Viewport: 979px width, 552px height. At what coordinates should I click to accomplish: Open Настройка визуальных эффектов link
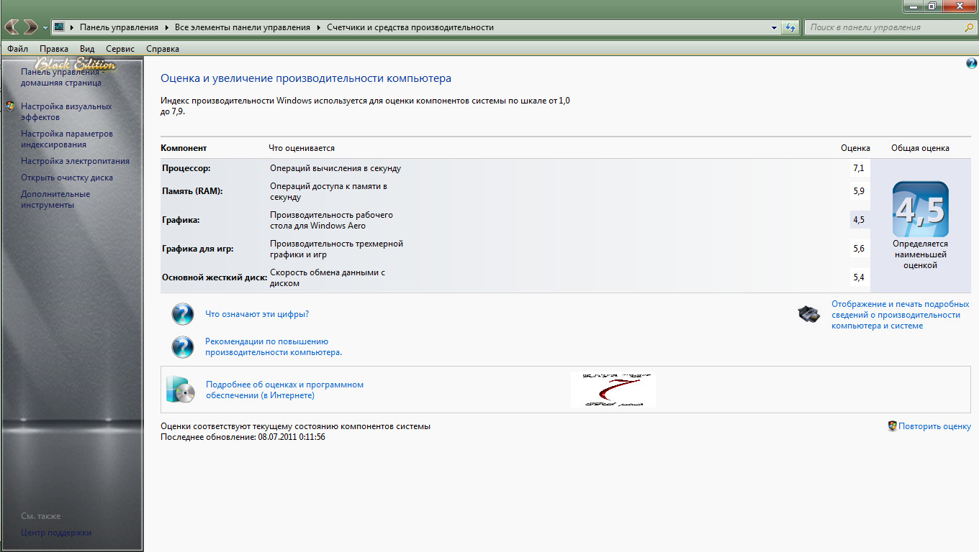click(x=66, y=111)
